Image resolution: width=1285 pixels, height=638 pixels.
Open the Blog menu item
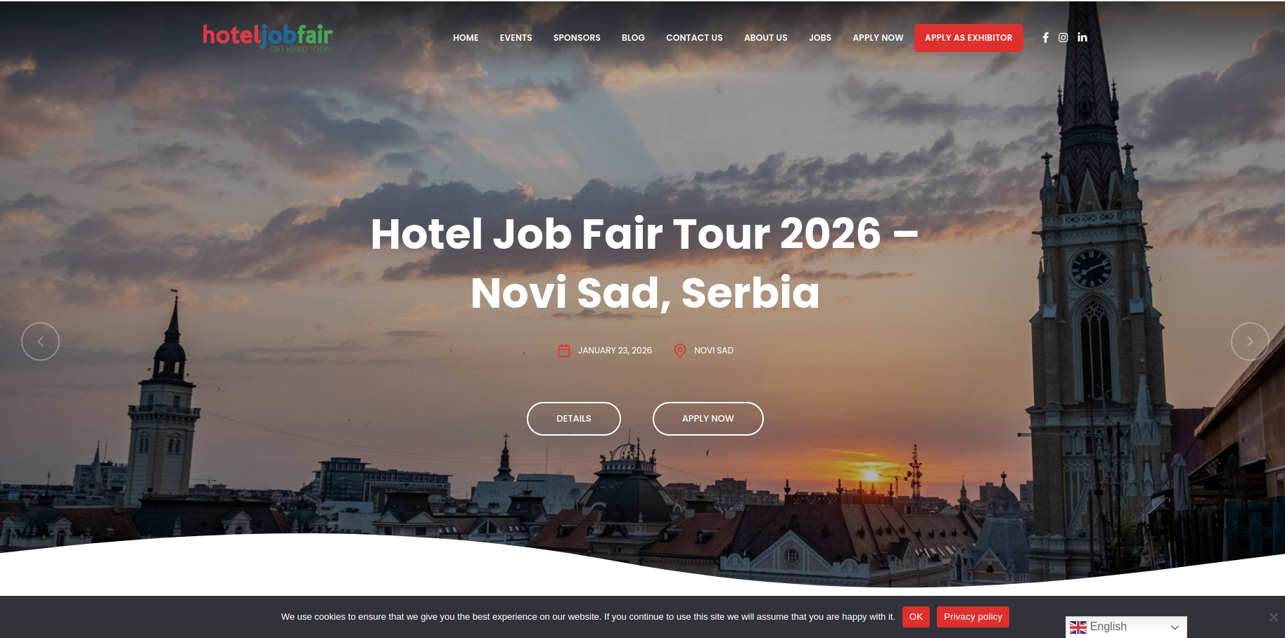tap(633, 38)
